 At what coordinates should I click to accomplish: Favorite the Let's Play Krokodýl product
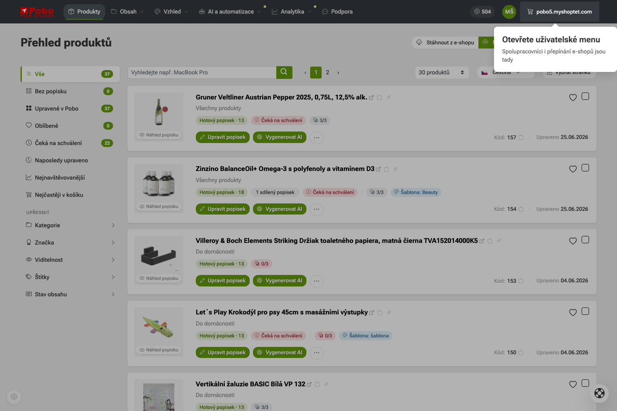(x=573, y=312)
